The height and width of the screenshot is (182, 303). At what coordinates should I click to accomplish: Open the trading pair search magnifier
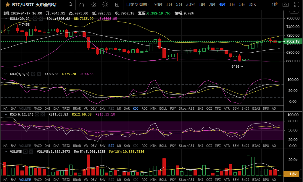pos(70,4)
